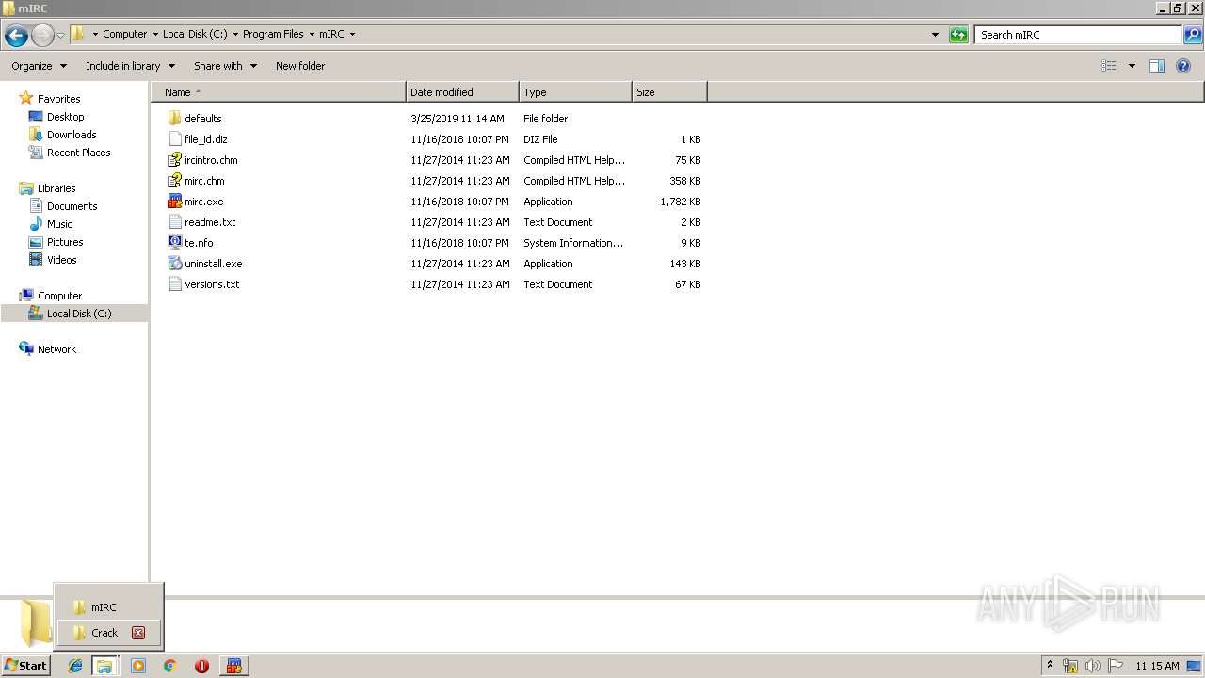Open Recent Places in sidebar
This screenshot has width=1205, height=678.
[78, 153]
